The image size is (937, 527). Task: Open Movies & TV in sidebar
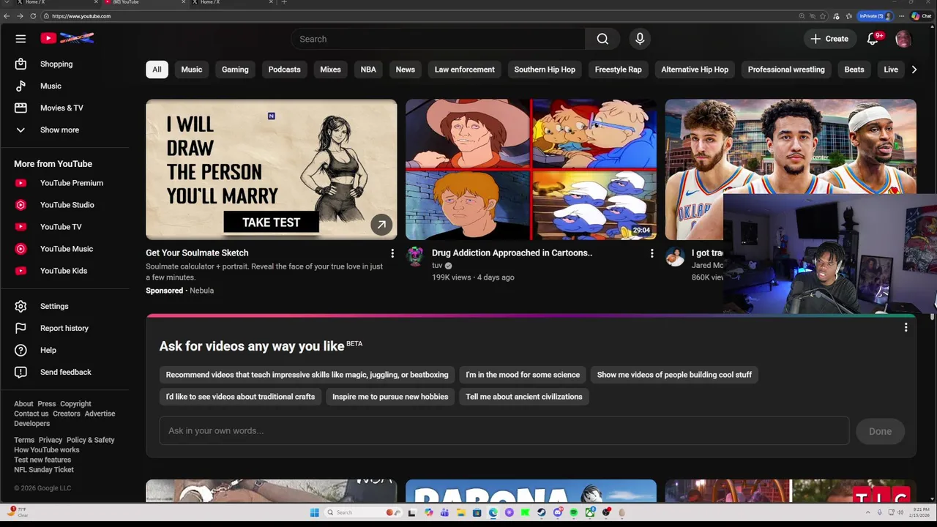pos(61,108)
